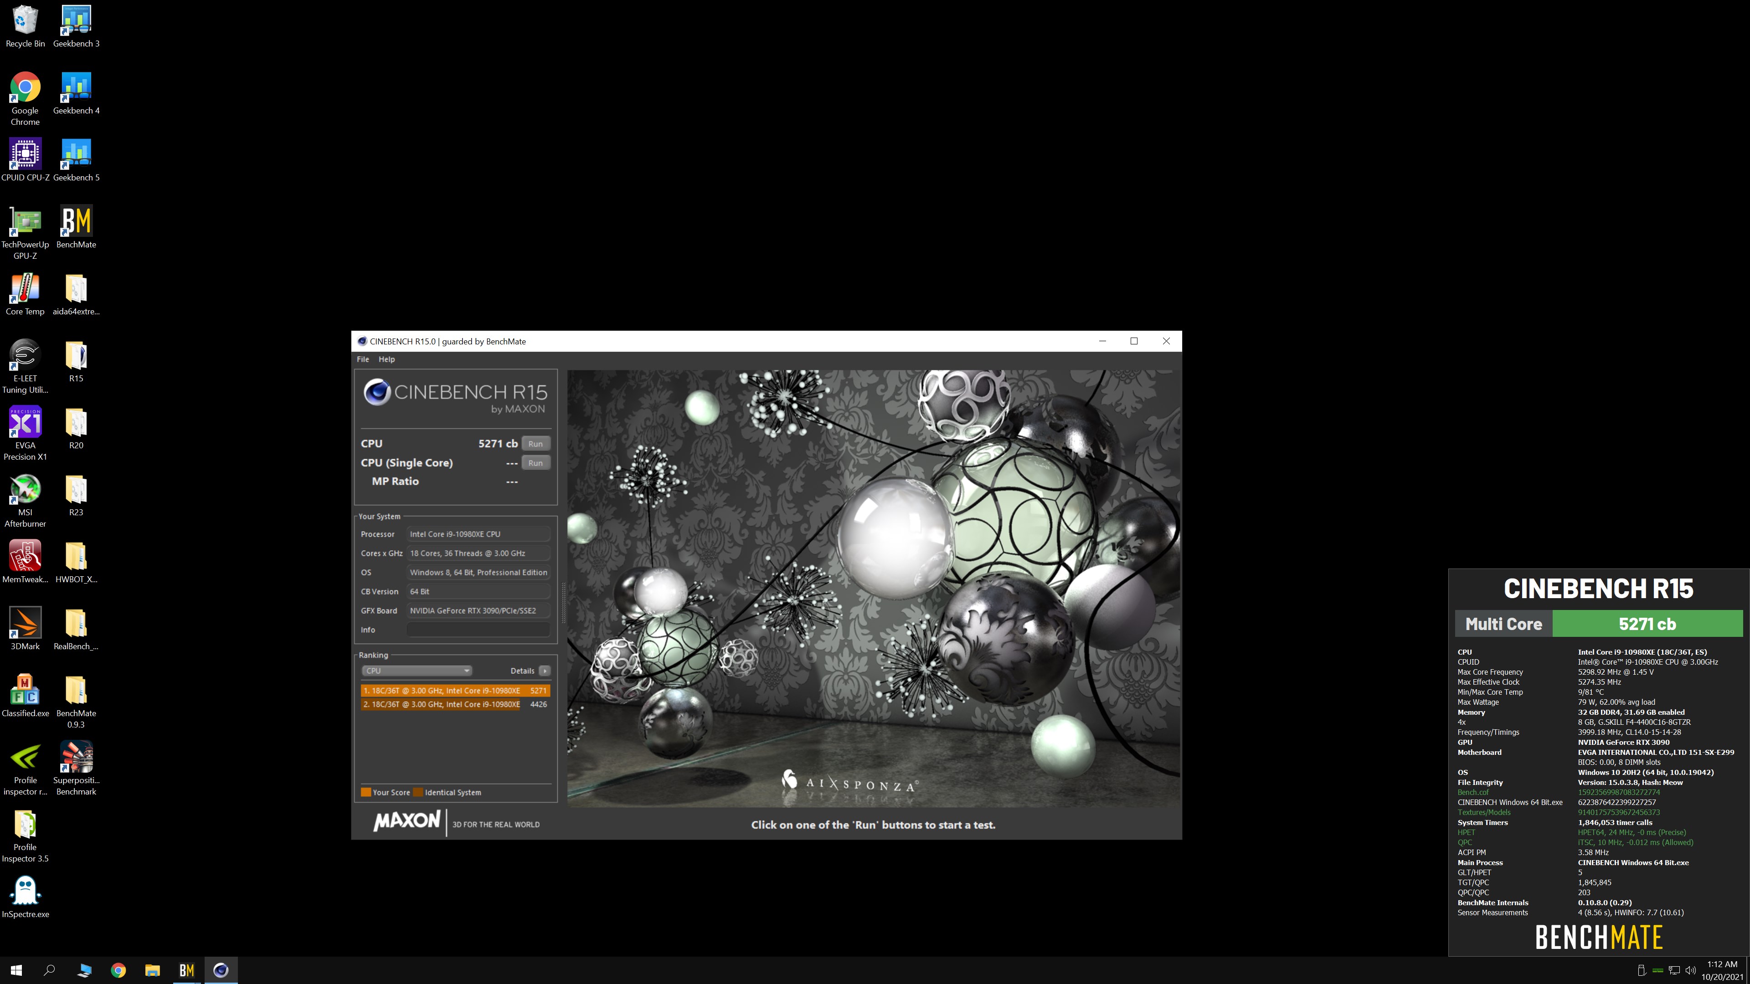
Task: Click the MAXON logo in Cinebench
Action: (406, 821)
